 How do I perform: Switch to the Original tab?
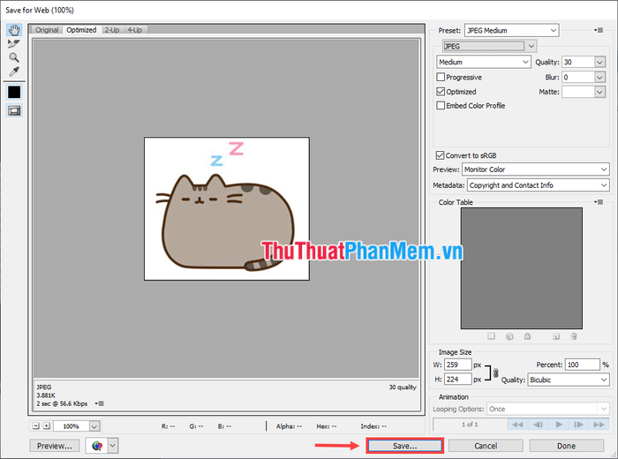pyautogui.click(x=47, y=30)
